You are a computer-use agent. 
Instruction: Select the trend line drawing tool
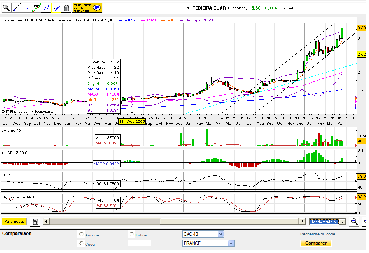pyautogui.click(x=16, y=7)
